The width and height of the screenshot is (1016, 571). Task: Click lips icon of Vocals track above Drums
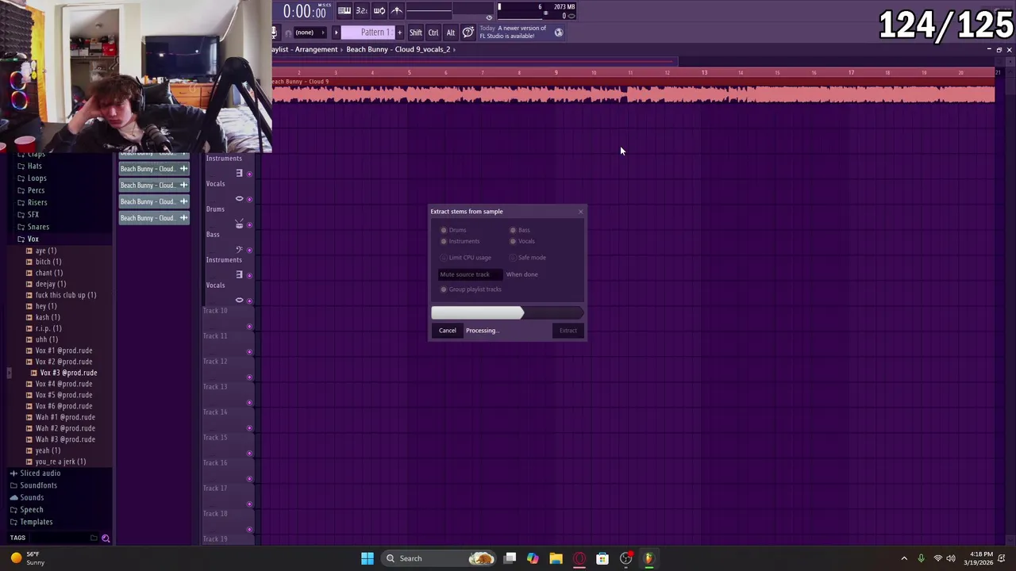tap(239, 199)
